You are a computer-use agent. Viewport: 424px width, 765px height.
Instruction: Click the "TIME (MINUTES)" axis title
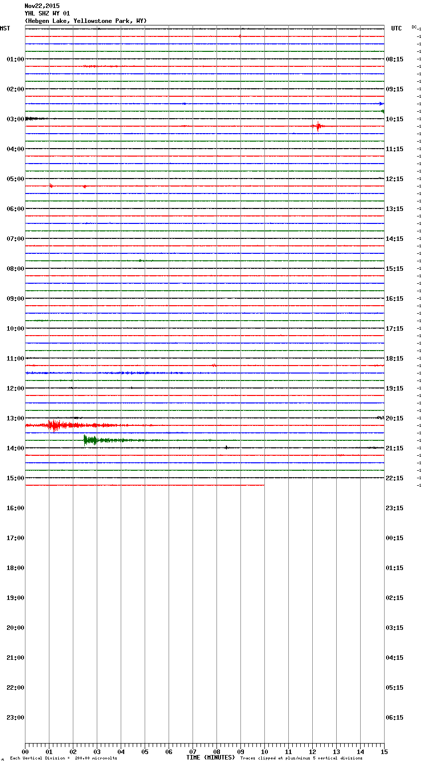pos(211,758)
